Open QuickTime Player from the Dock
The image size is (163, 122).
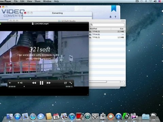click(x=119, y=116)
